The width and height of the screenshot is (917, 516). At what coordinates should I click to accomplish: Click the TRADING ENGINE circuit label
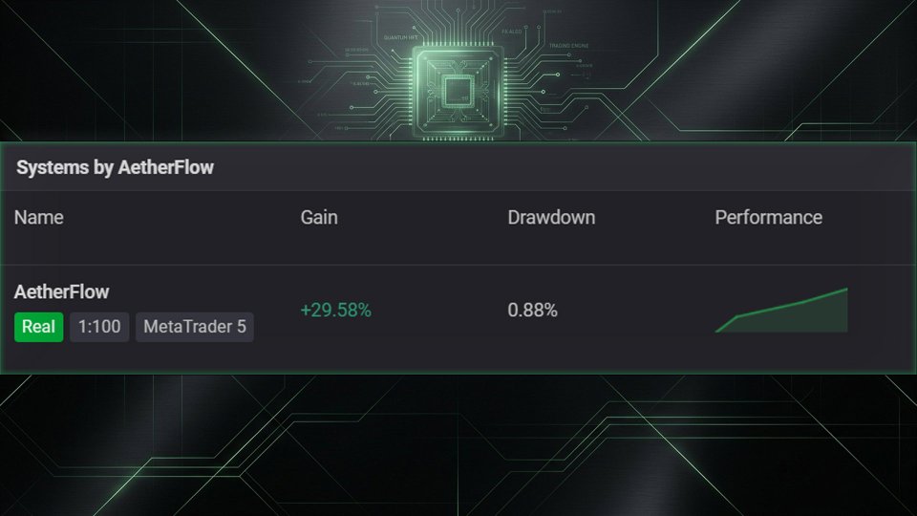pyautogui.click(x=568, y=46)
